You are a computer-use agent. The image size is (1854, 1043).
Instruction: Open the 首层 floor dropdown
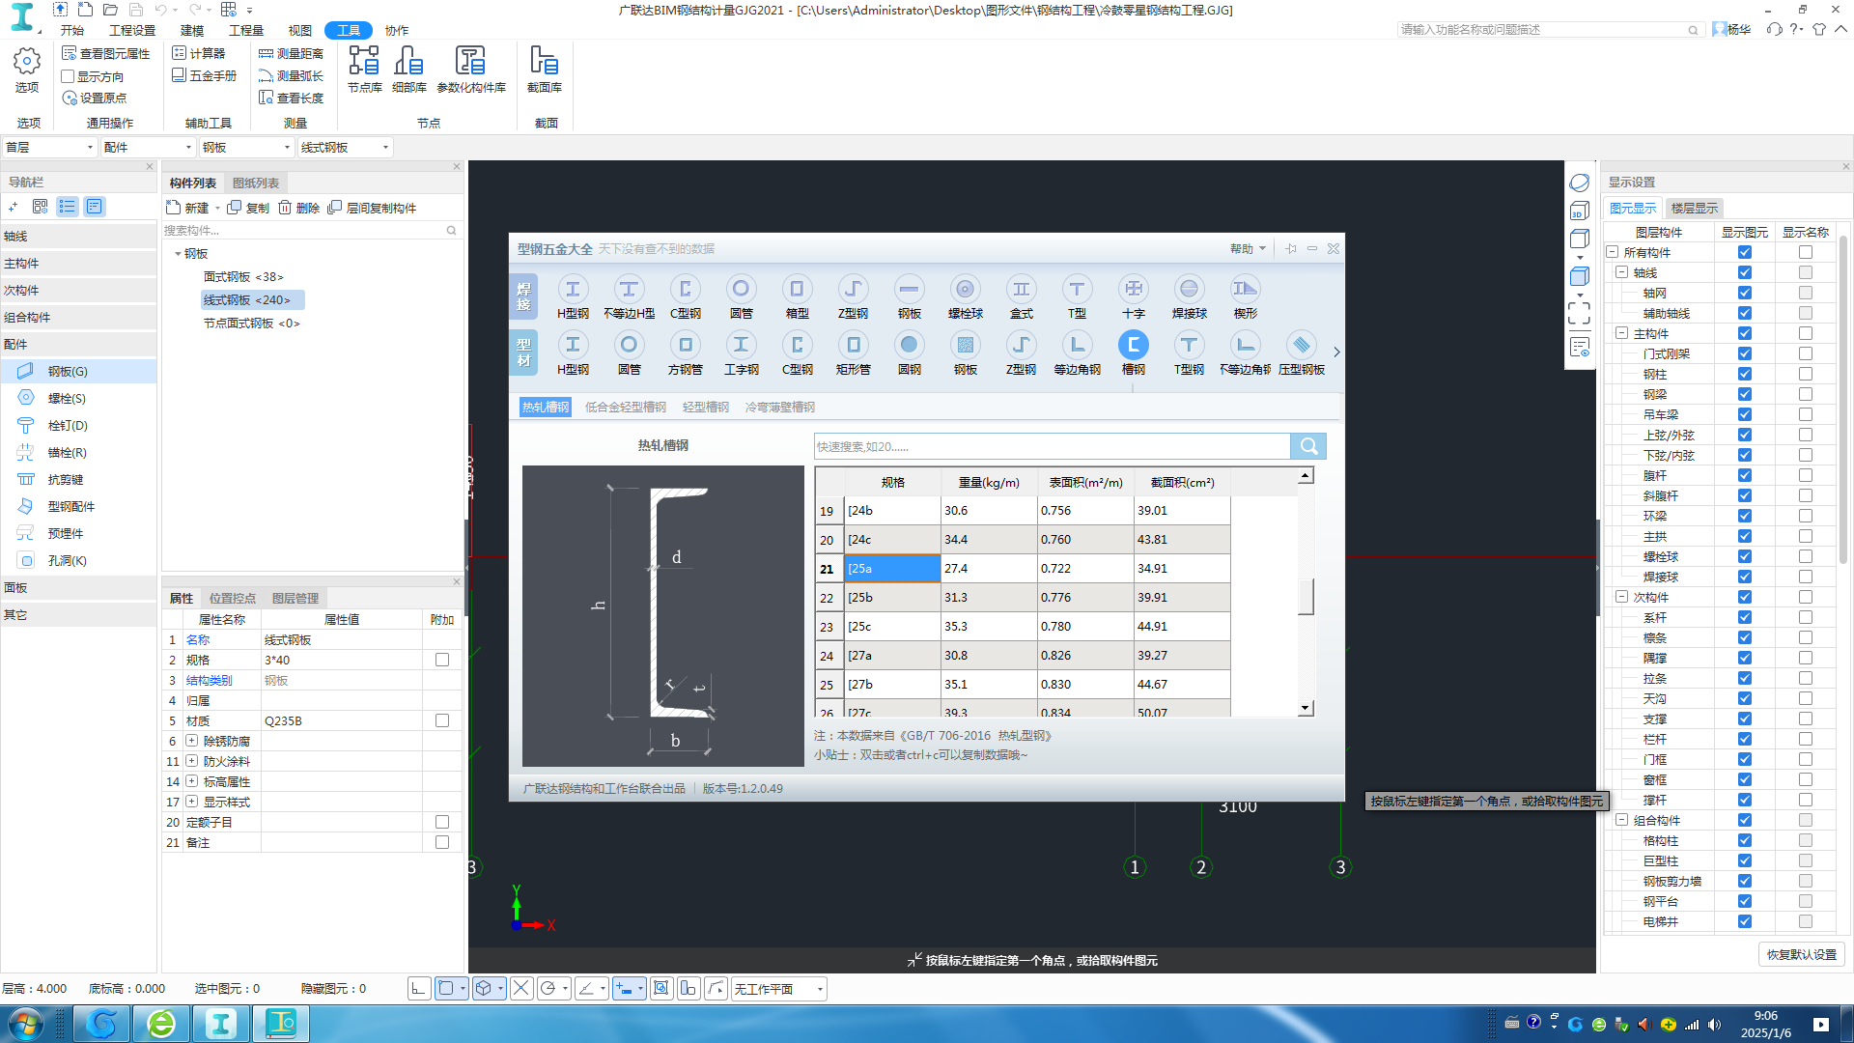click(x=50, y=147)
